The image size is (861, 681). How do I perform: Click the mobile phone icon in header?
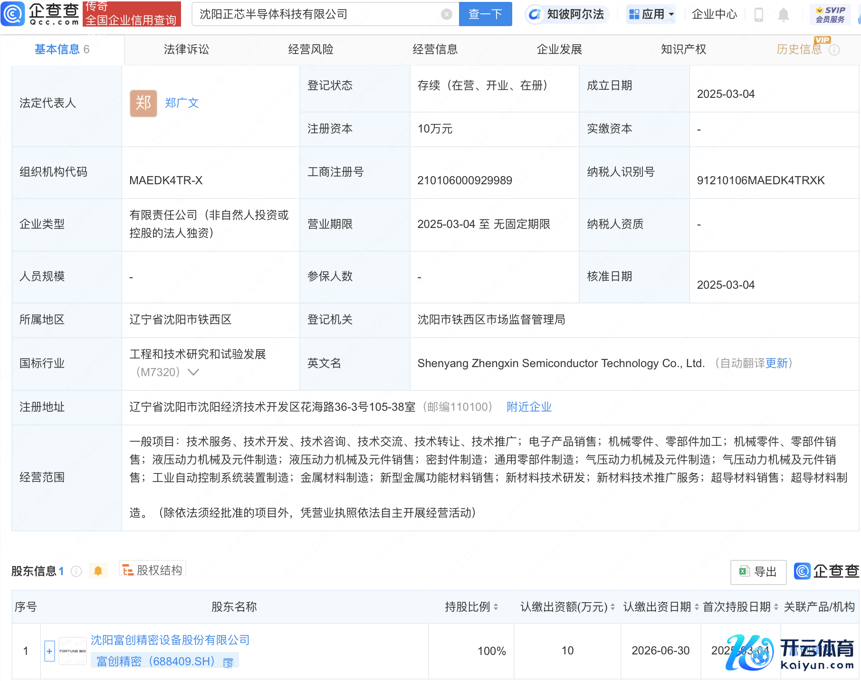[x=759, y=15]
